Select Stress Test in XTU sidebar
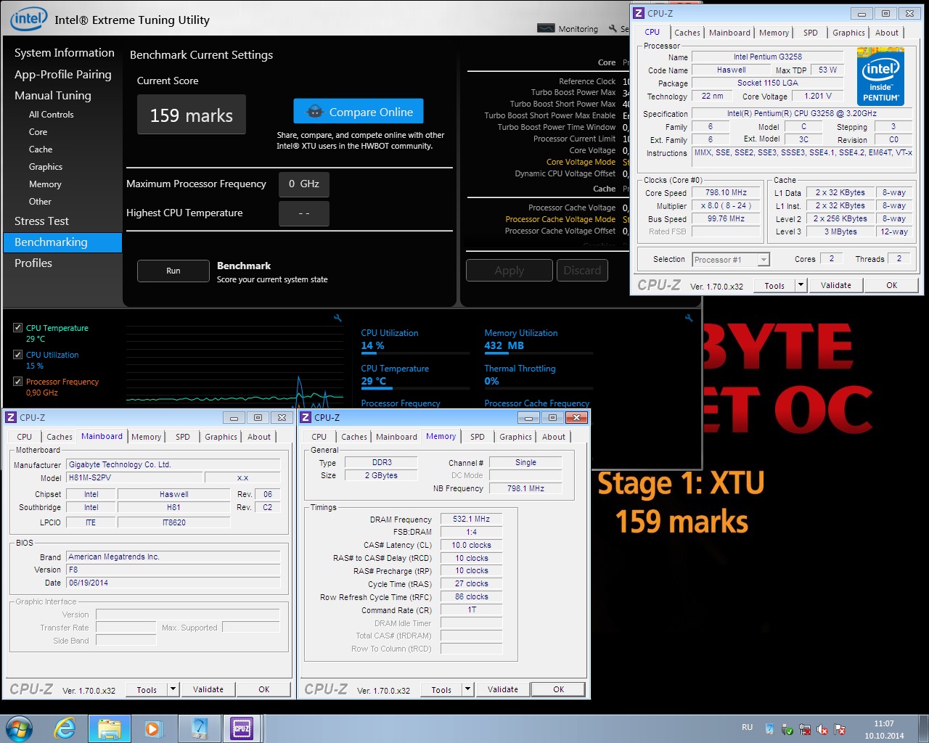929x743 pixels. (41, 221)
